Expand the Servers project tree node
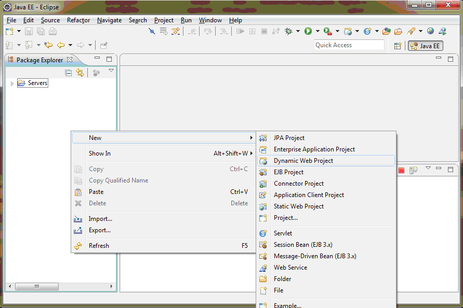 pyautogui.click(x=12, y=83)
